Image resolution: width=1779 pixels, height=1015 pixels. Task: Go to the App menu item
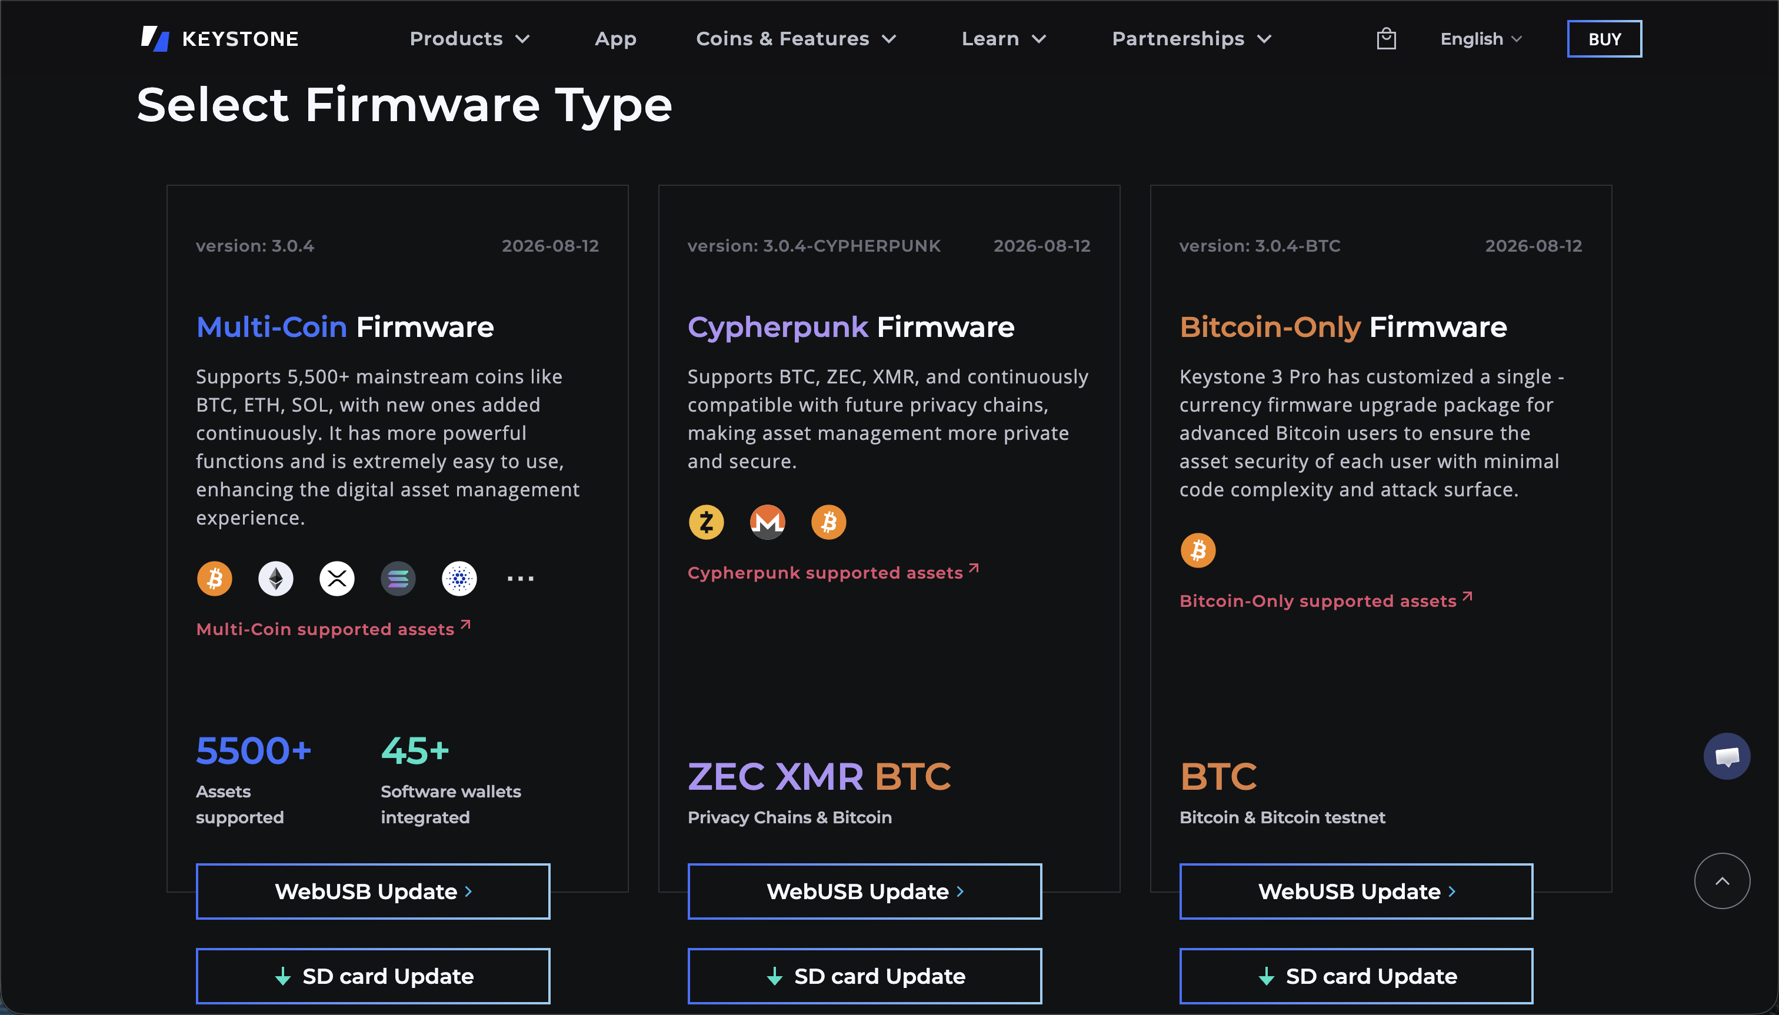pos(615,38)
